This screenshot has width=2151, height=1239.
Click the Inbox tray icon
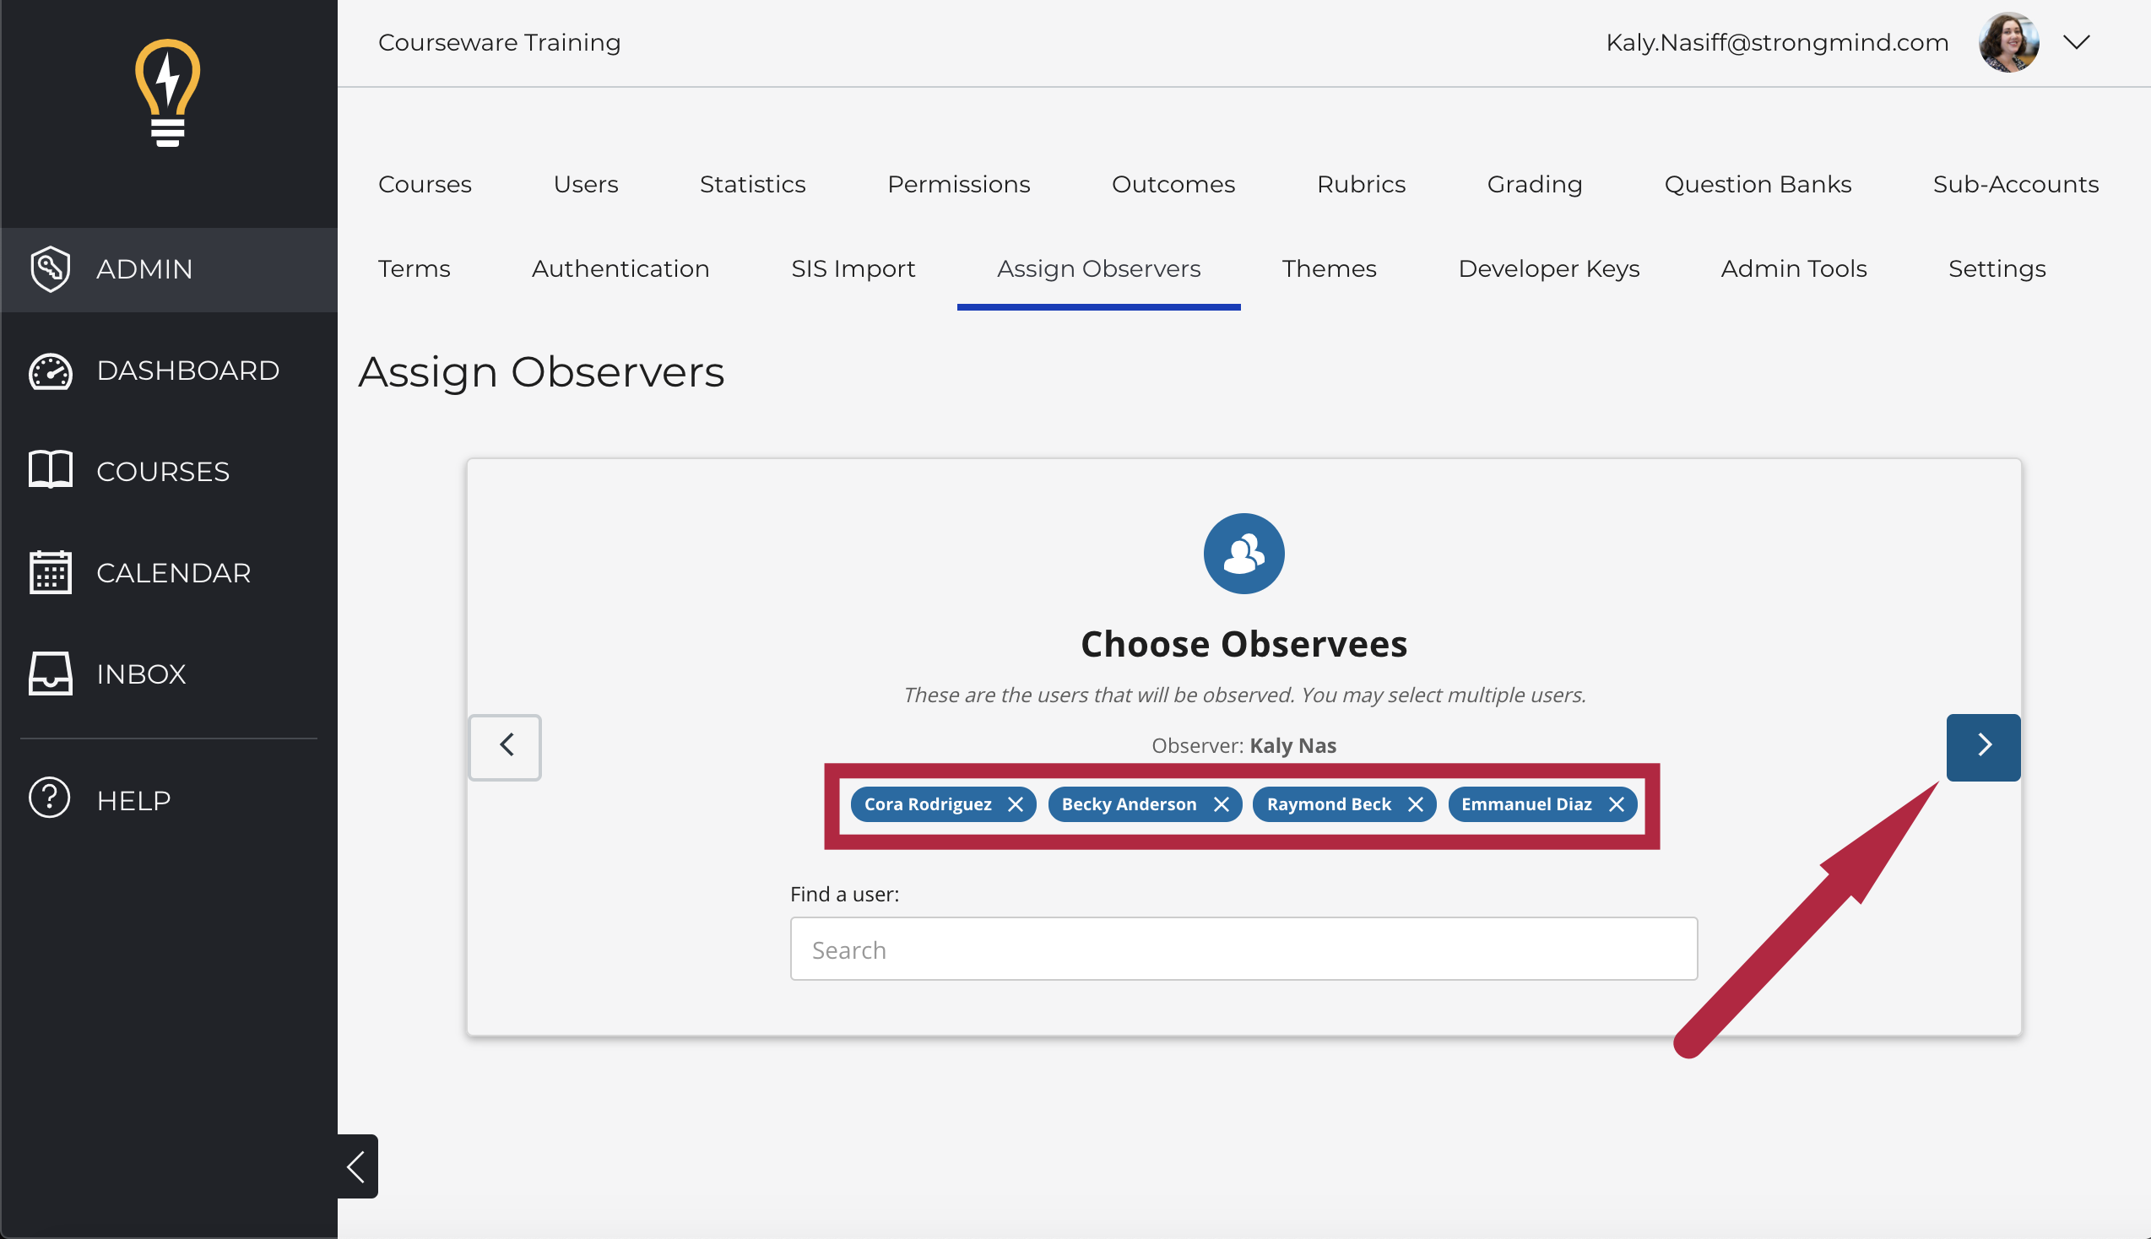pos(50,674)
